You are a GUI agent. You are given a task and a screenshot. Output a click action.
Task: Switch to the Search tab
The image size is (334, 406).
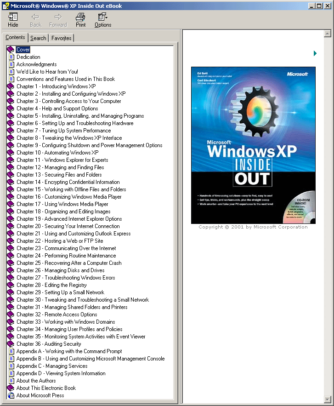click(38, 38)
